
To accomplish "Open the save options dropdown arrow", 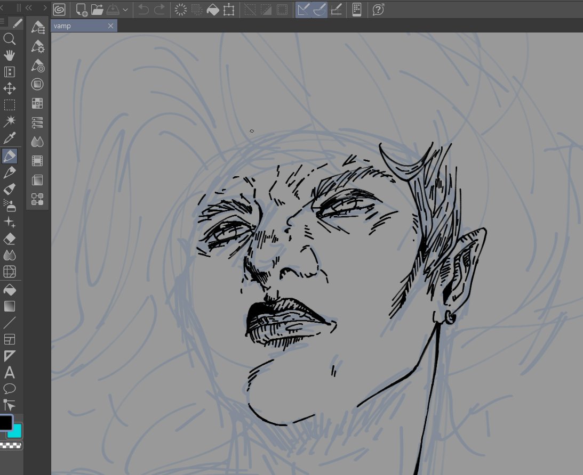I will 126,9.
